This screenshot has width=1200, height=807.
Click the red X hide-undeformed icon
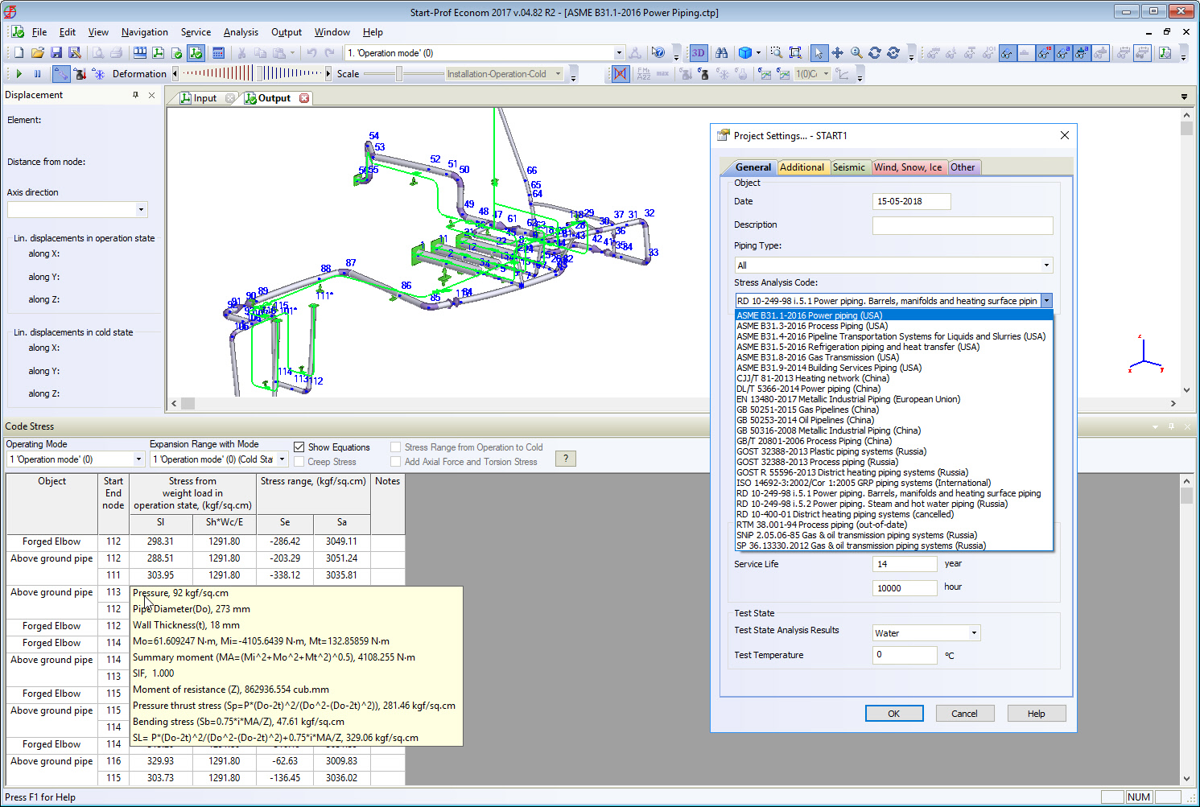(x=621, y=74)
